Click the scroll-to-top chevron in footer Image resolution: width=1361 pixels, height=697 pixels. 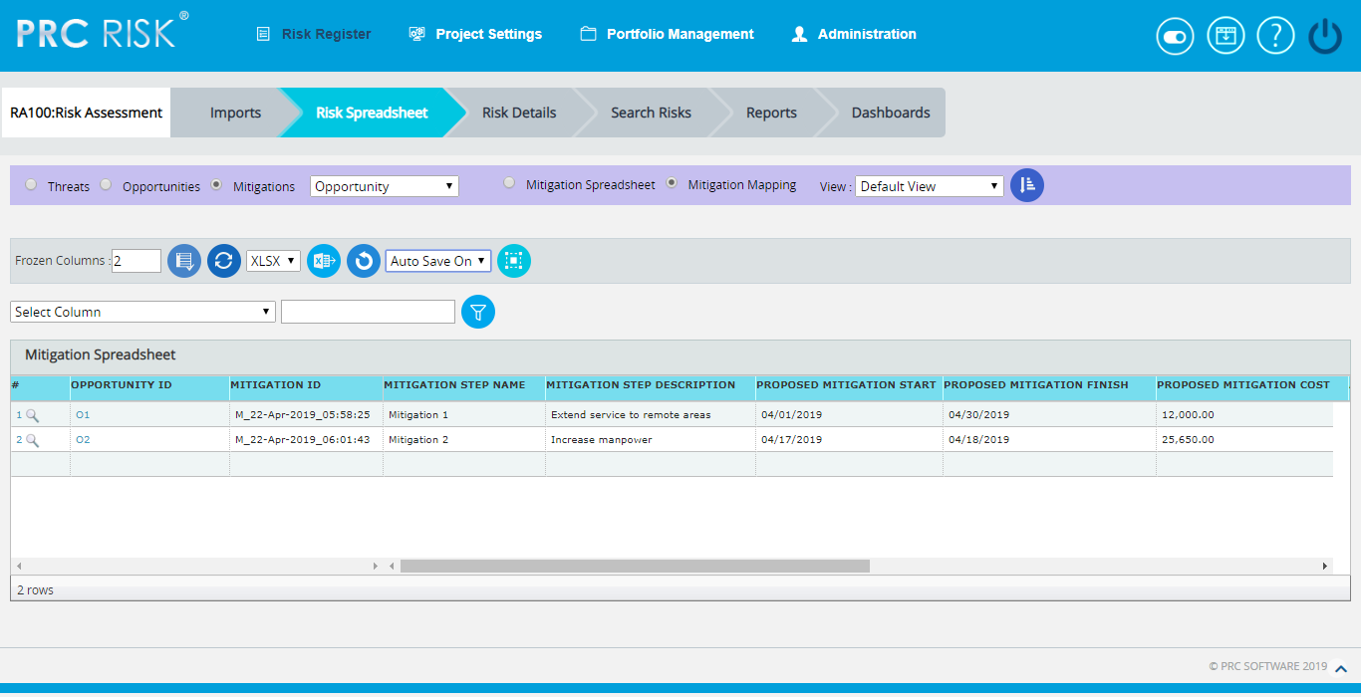pyautogui.click(x=1341, y=670)
